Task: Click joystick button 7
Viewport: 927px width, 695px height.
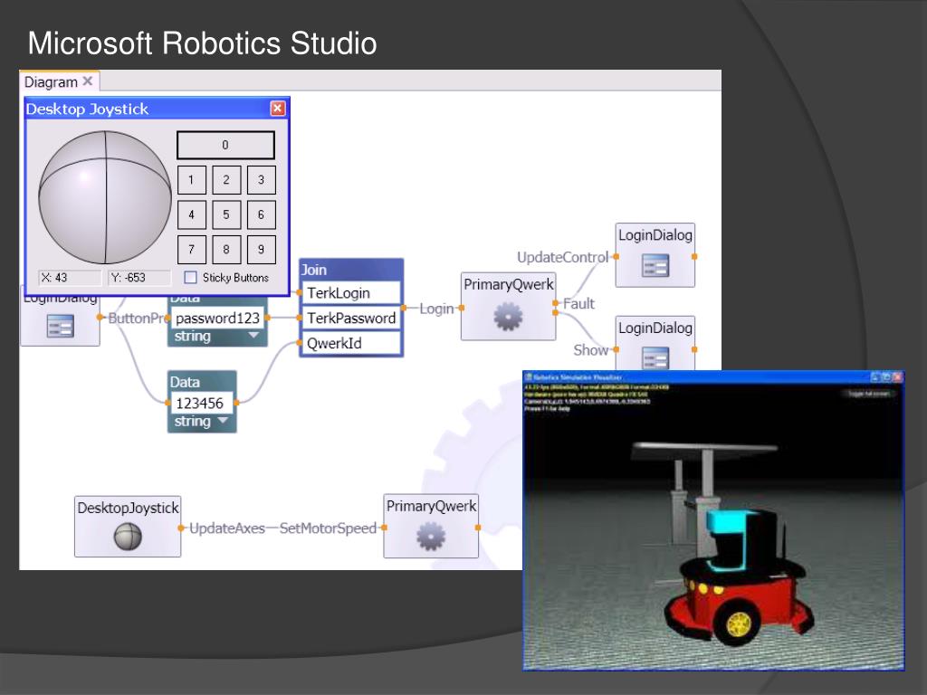Action: pyautogui.click(x=192, y=250)
